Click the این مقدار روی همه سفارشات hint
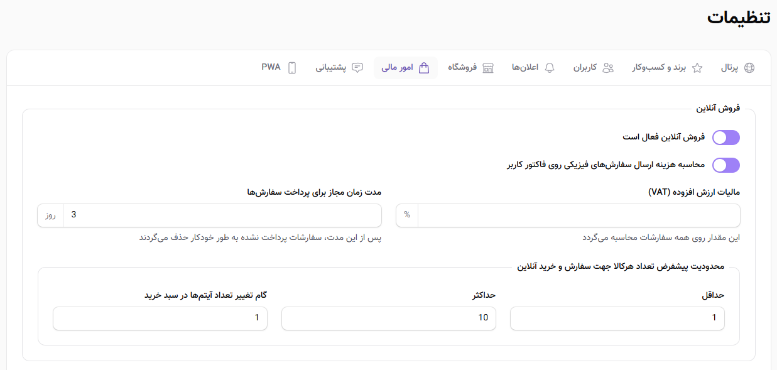Image resolution: width=777 pixels, height=370 pixels. [661, 237]
